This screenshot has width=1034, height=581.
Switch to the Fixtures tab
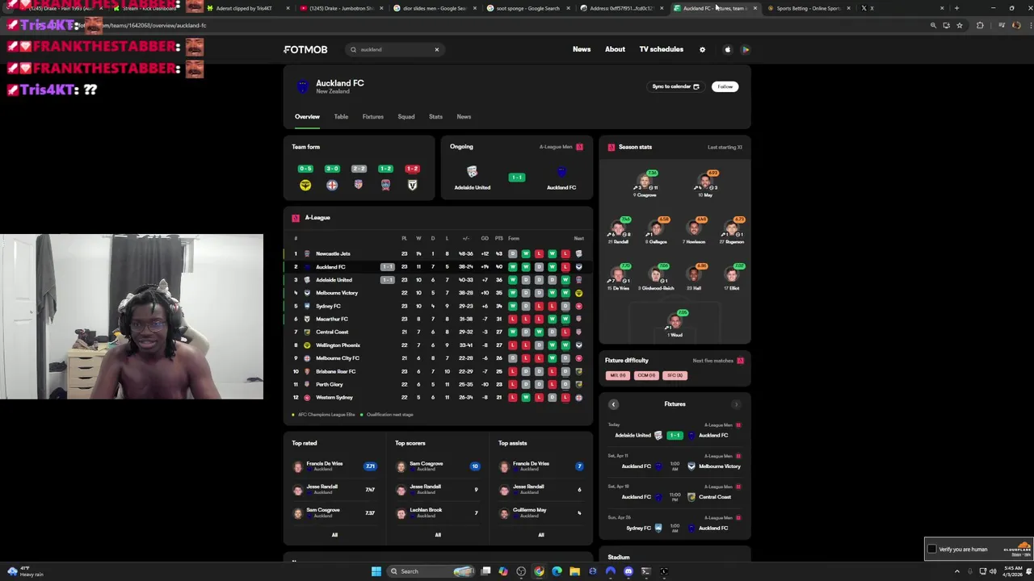(x=372, y=117)
